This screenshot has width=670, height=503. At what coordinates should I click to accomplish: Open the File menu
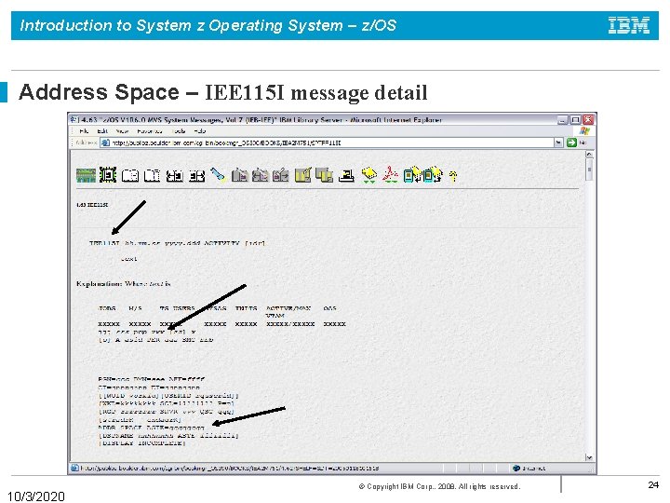point(84,131)
